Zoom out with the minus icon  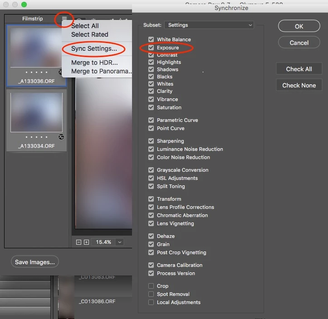tap(78, 242)
